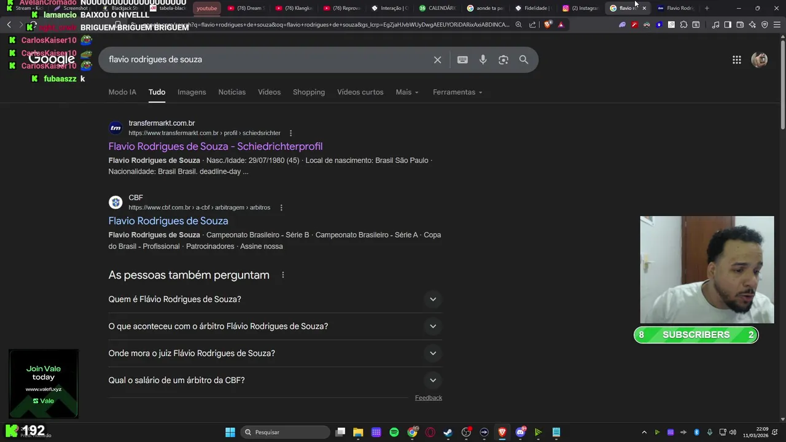Switch to the 'CALENDÁR' browser tab
Image resolution: width=786 pixels, height=442 pixels.
coord(437,8)
